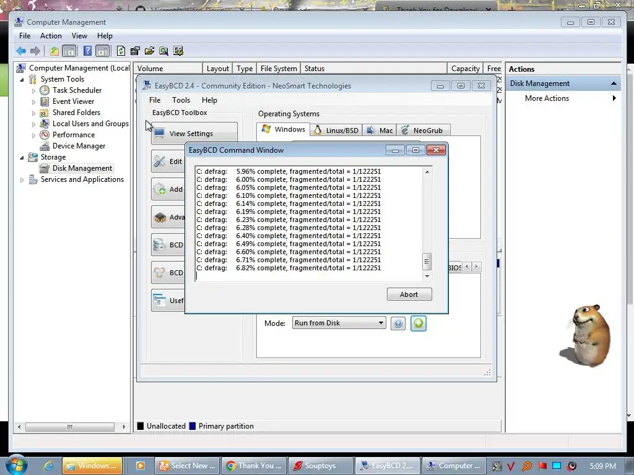Image resolution: width=634 pixels, height=475 pixels.
Task: Select Event Viewer in the tree
Action: click(x=73, y=101)
